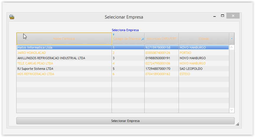Maximize the Selecionar Empresa window
Screen dimensions: 255x137
(223, 16)
